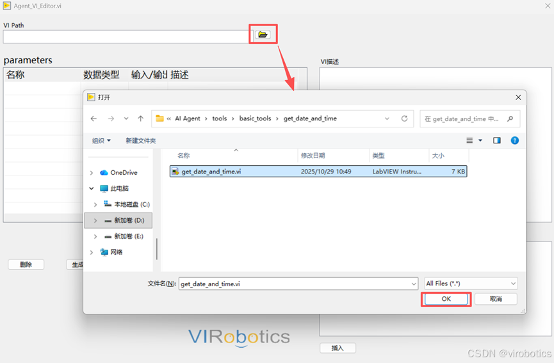Open the 组织 menu
Screen dimensions: 554x363
tap(101, 141)
